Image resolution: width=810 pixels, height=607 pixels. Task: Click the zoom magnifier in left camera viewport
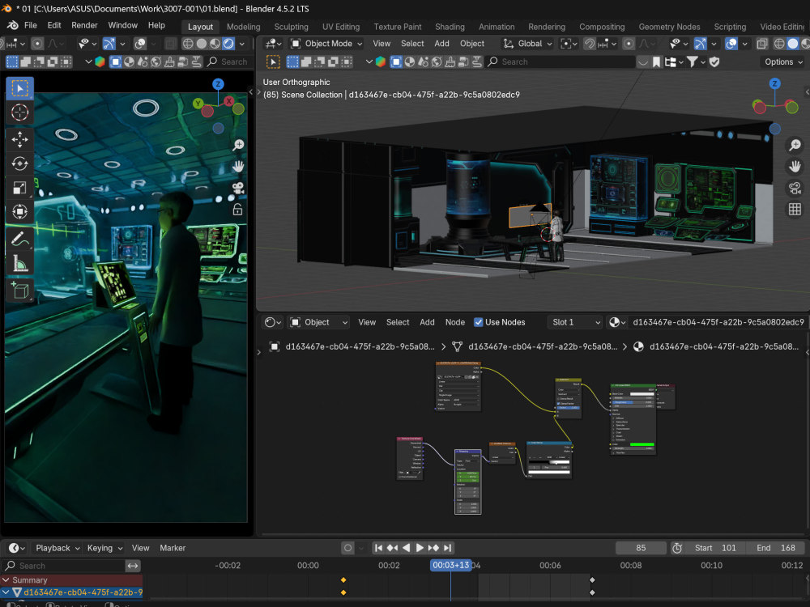[238, 145]
